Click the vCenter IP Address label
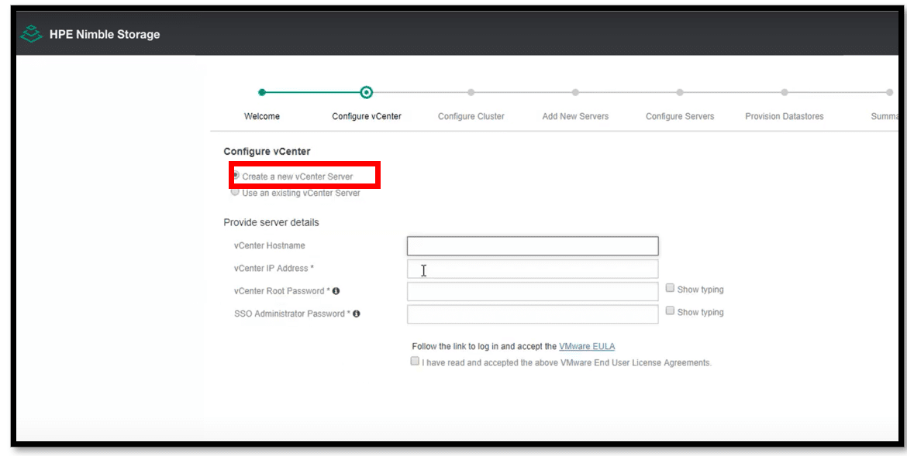This screenshot has height=456, width=907. tap(274, 268)
